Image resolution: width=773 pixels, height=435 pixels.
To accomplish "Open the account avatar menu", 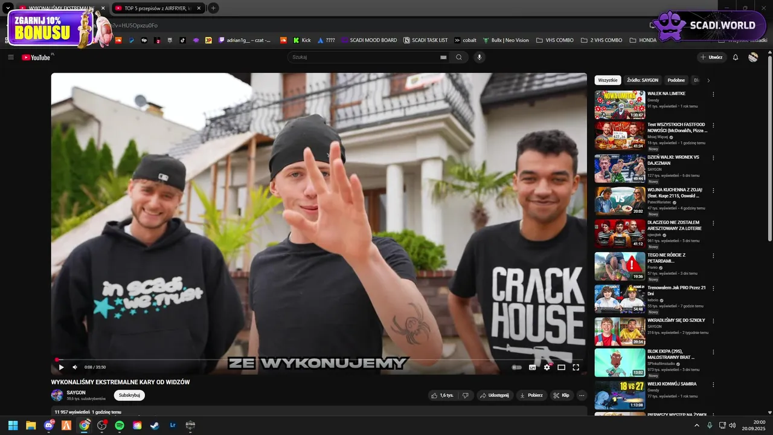I will pyautogui.click(x=753, y=57).
